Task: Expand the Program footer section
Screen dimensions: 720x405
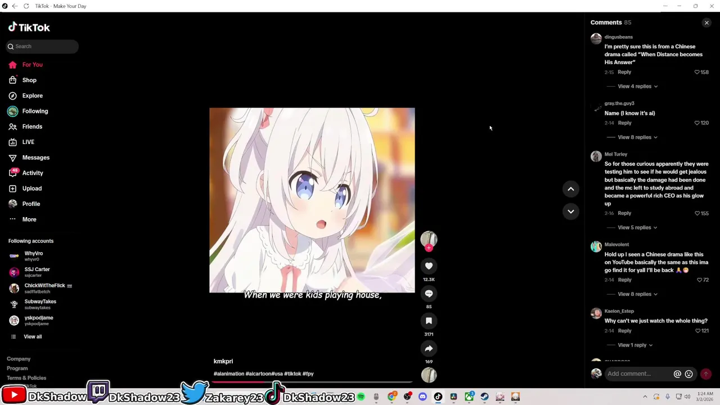Action: 17,368
